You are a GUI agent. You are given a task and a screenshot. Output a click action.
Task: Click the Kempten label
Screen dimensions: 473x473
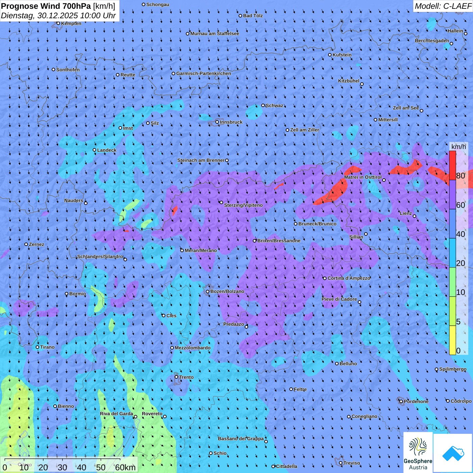tap(71, 23)
